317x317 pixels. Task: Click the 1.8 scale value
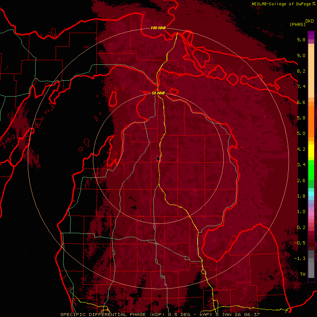(301, 196)
